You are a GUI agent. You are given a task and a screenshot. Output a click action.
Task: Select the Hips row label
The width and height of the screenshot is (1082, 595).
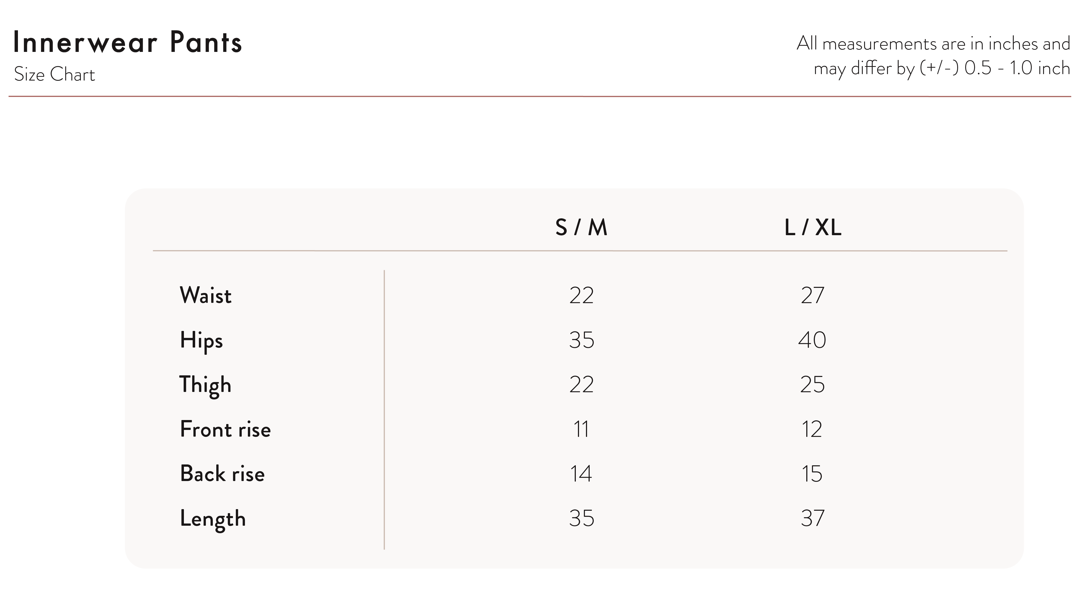click(201, 341)
